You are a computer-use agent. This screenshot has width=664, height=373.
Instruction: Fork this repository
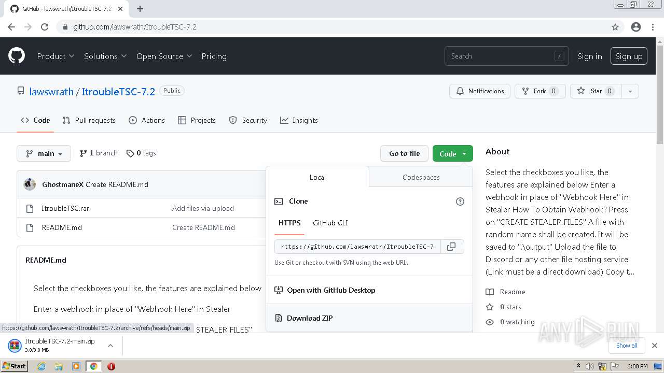[540, 91]
